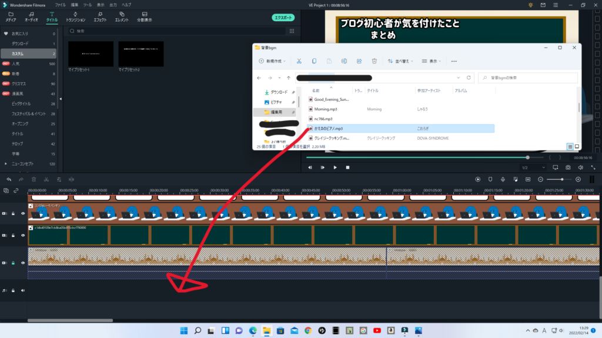Click the fullscreen preview arrows icon
Viewport: 602px width, 338px height.
[593, 167]
